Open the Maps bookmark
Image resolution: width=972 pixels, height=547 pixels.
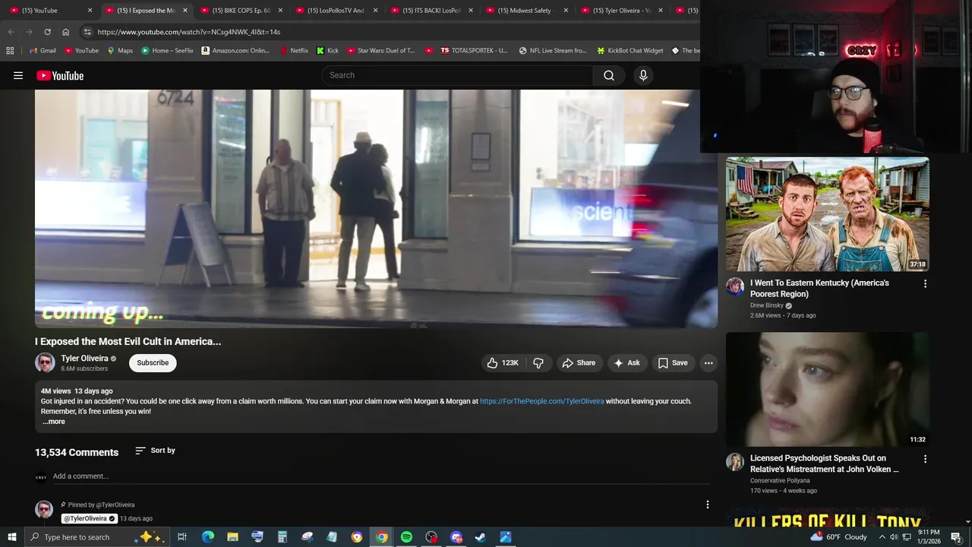pyautogui.click(x=120, y=51)
